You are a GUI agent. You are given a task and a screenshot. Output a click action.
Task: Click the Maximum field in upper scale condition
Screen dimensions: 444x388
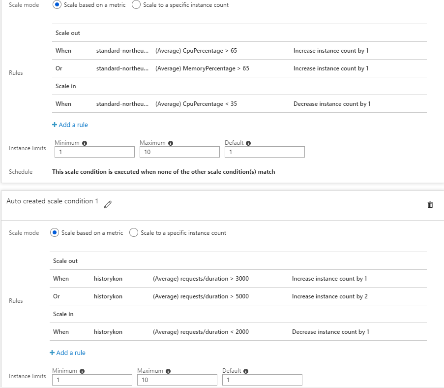tap(179, 152)
